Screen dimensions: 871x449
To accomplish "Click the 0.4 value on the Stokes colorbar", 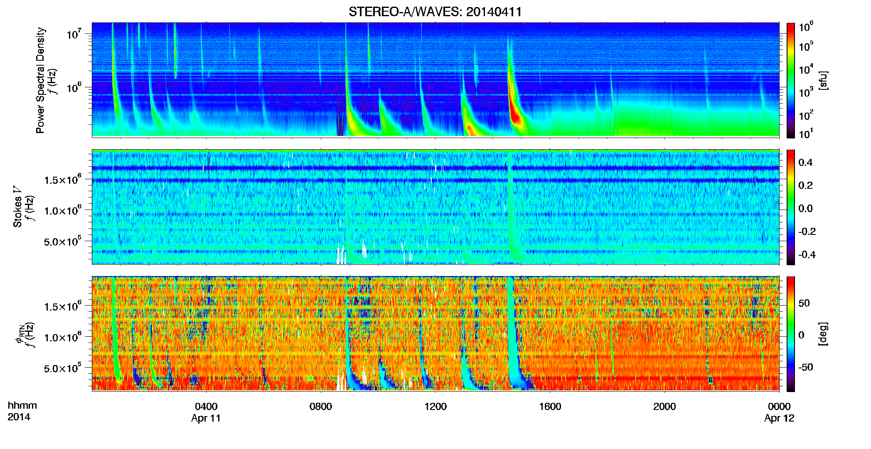I will 805,163.
